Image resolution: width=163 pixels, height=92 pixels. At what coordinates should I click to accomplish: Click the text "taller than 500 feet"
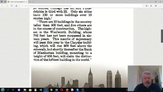coord(48,25)
